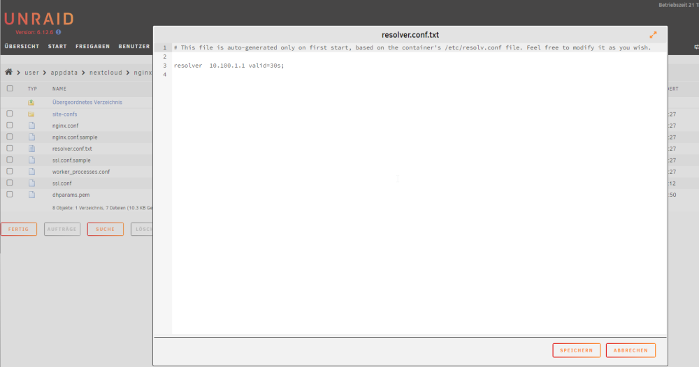
Task: Click the Aufträge button
Action: tap(62, 229)
